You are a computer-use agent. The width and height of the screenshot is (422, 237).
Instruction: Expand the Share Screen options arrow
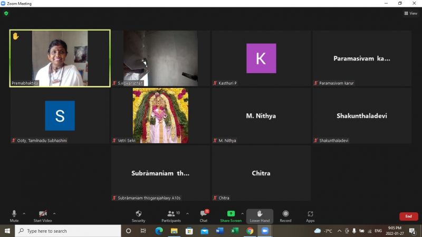pyautogui.click(x=243, y=214)
